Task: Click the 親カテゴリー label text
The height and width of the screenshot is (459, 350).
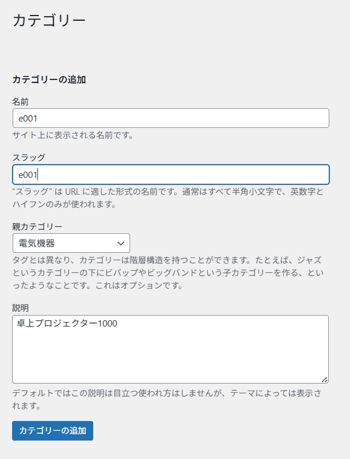Action: pos(37,226)
